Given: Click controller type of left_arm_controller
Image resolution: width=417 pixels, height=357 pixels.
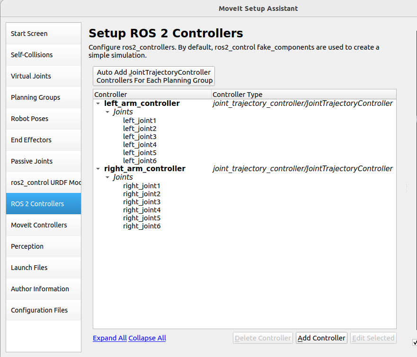Looking at the screenshot, I should pos(302,104).
